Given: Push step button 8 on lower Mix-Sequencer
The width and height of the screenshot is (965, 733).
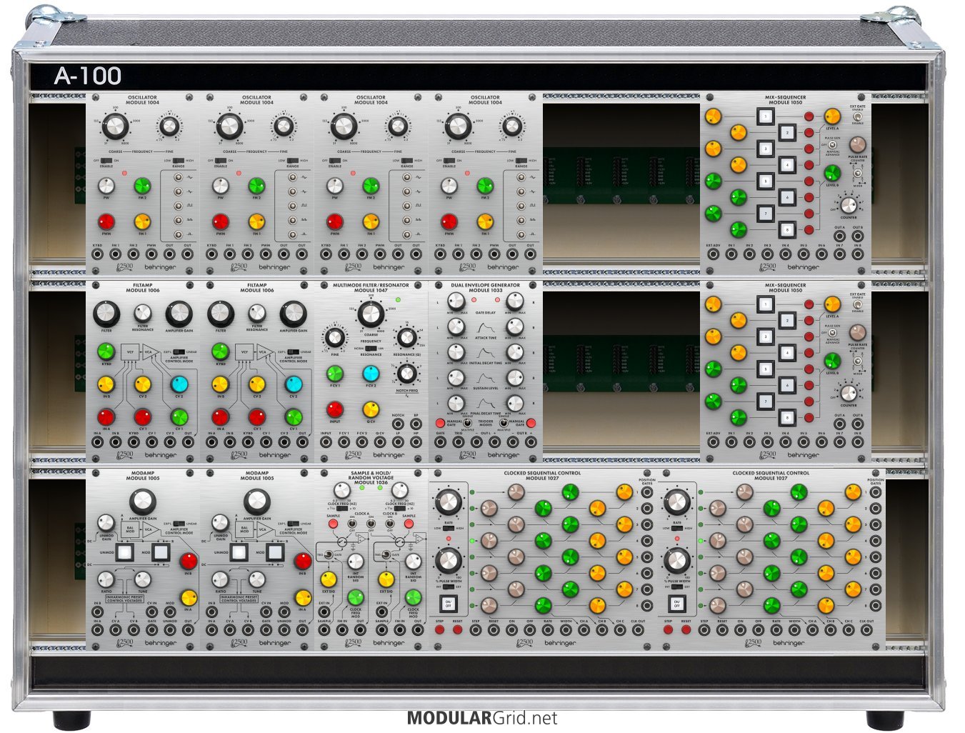Looking at the screenshot, I should point(786,417).
